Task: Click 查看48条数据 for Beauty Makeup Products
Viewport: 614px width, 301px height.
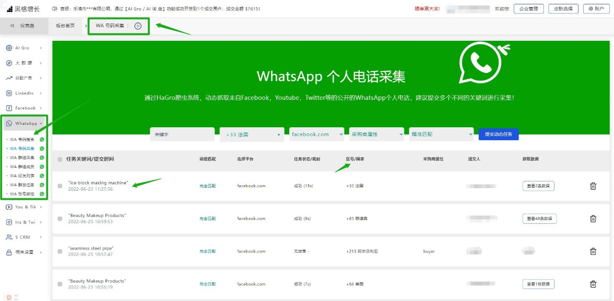Action: click(539, 219)
